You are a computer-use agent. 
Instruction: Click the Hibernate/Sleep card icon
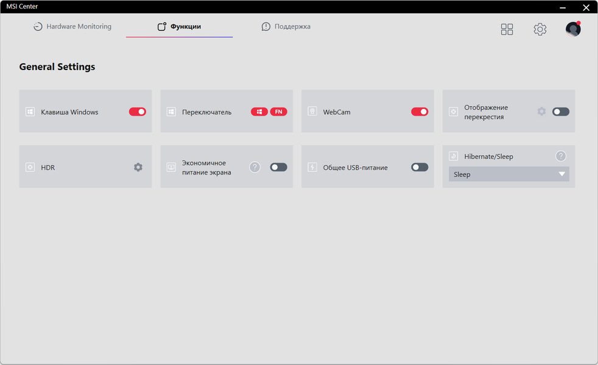(x=454, y=156)
